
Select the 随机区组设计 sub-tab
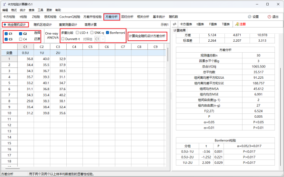tap(43, 25)
